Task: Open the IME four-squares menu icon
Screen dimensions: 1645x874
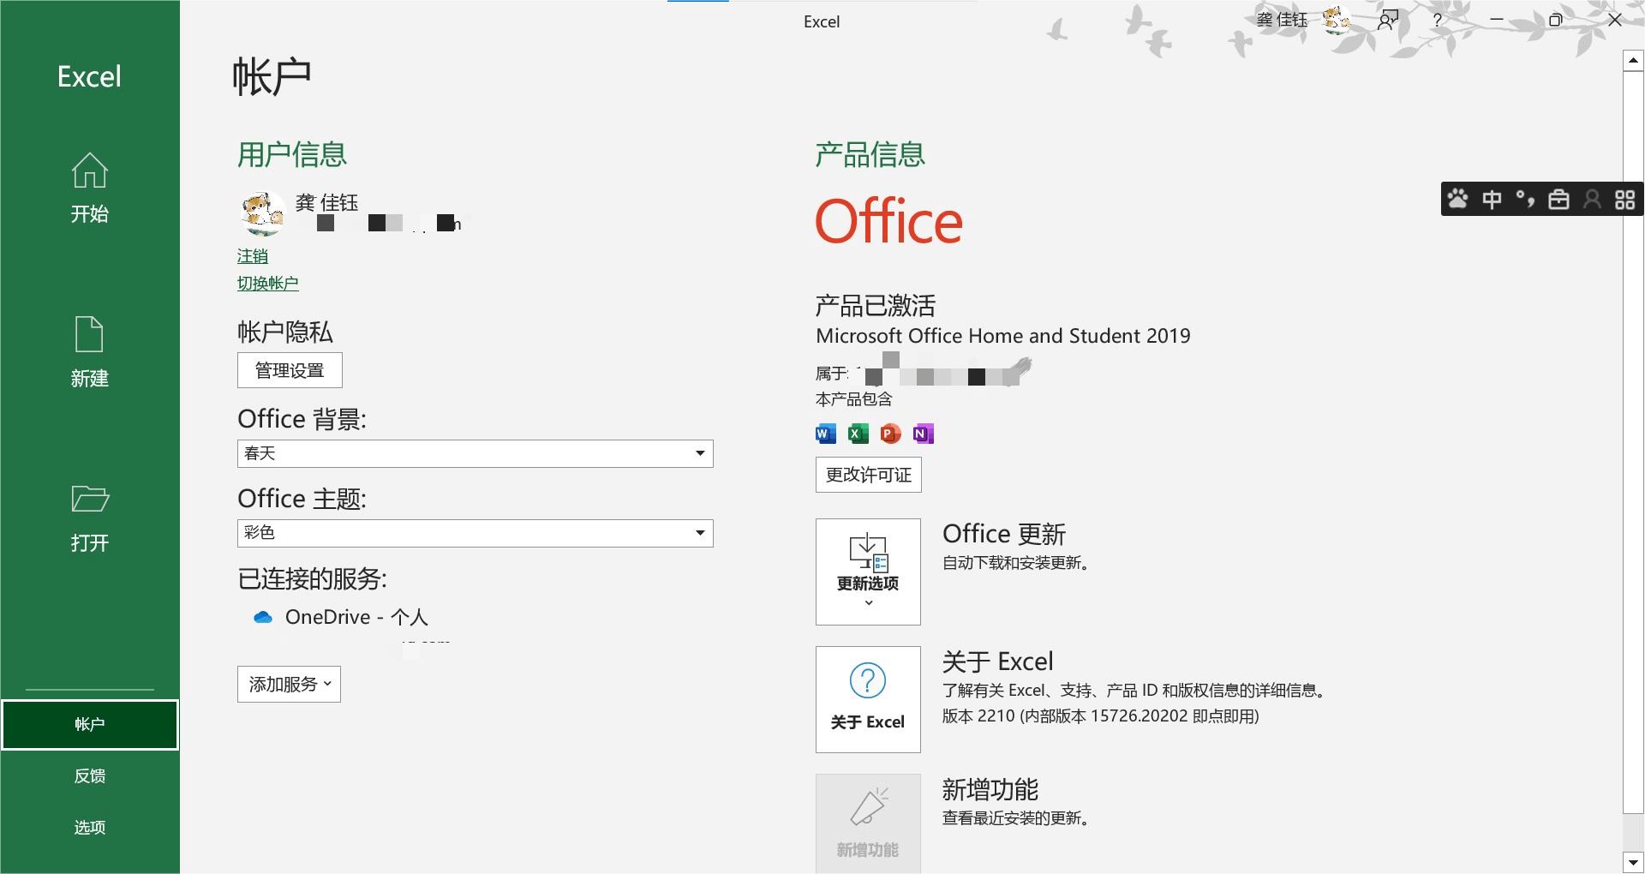Action: tap(1625, 200)
